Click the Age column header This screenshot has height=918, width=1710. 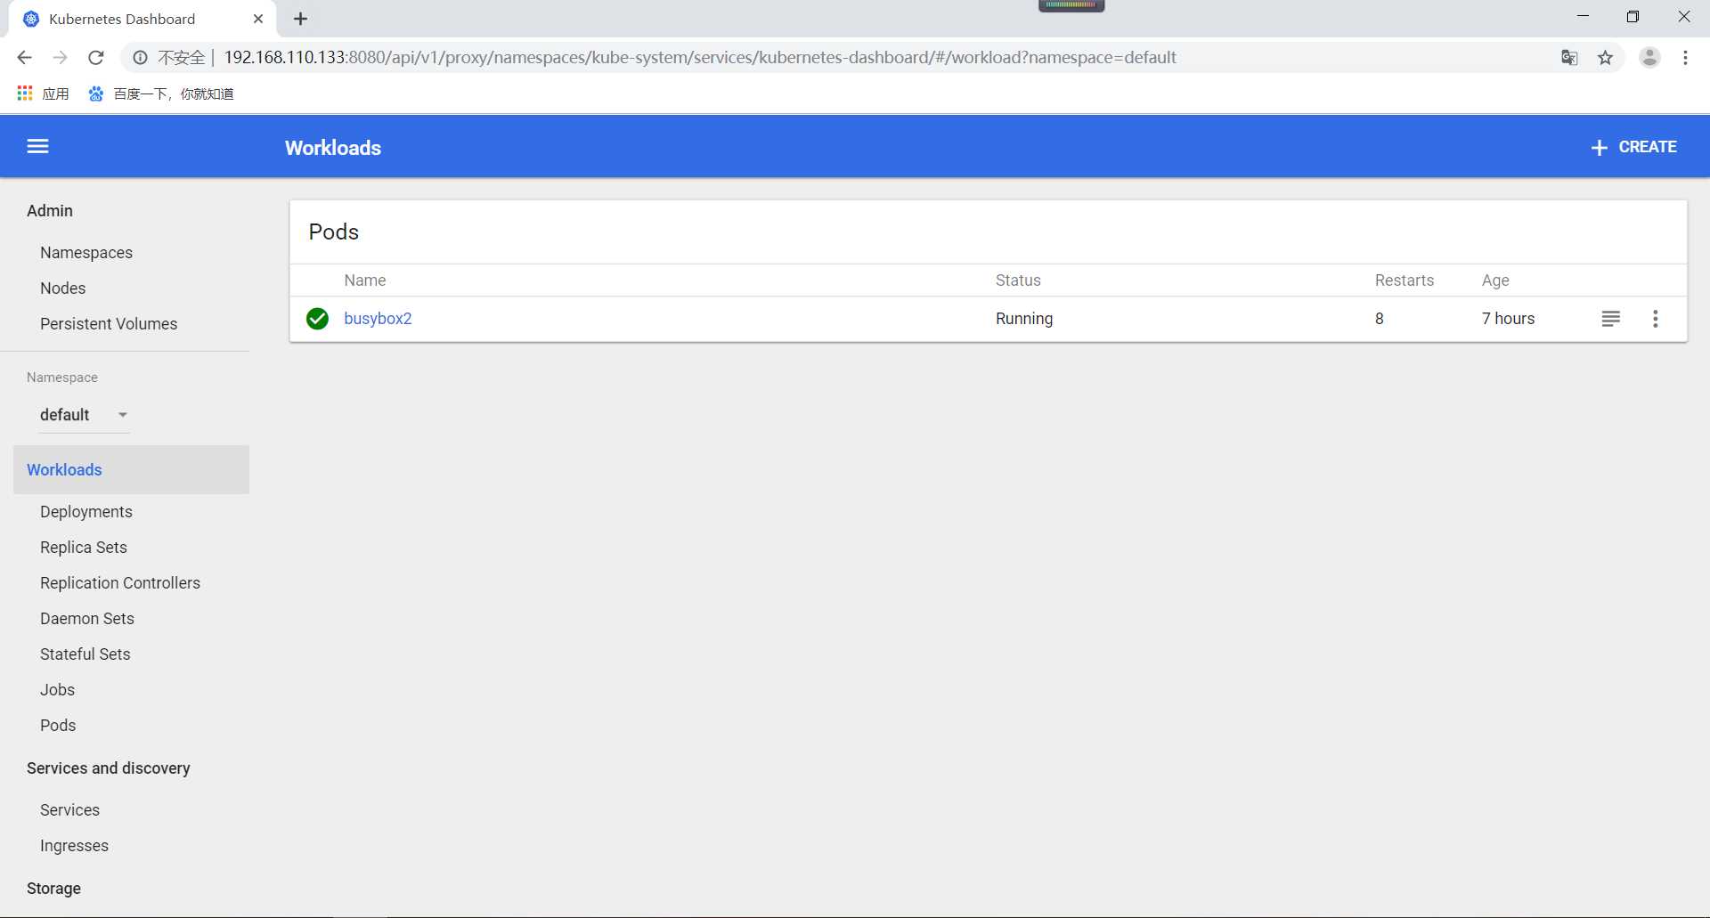1495,280
